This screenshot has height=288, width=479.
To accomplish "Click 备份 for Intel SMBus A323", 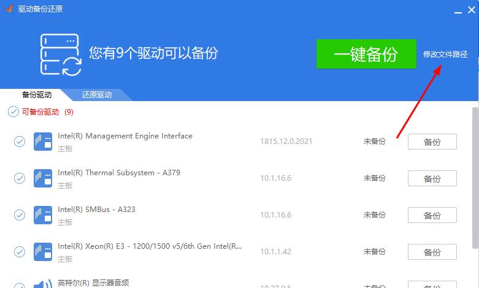I will tap(432, 215).
